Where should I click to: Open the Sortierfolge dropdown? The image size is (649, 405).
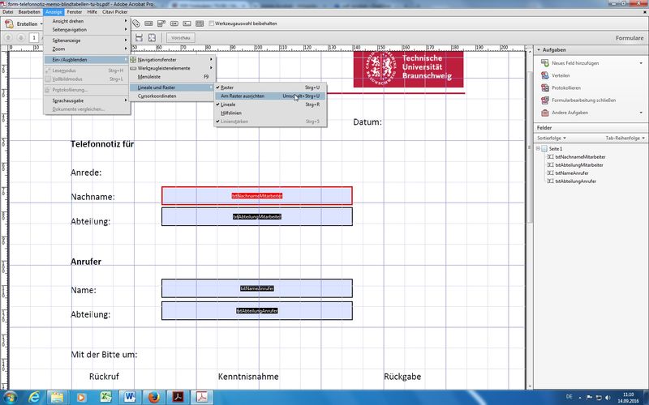pyautogui.click(x=552, y=139)
